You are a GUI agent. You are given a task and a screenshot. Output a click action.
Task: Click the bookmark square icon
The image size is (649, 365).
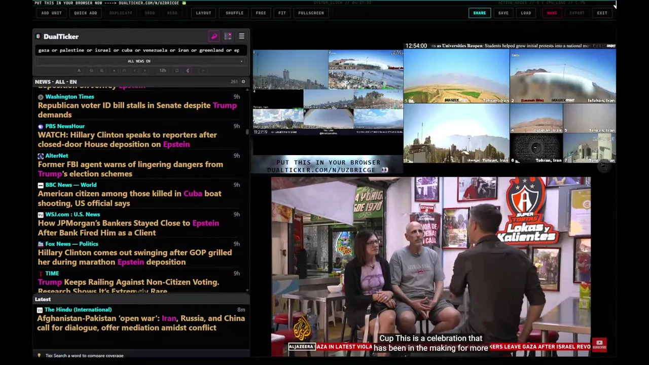[177, 70]
